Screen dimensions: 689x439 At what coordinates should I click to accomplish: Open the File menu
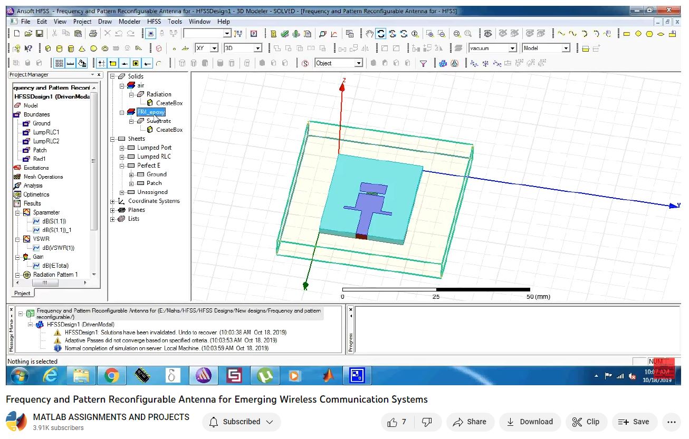(25, 22)
